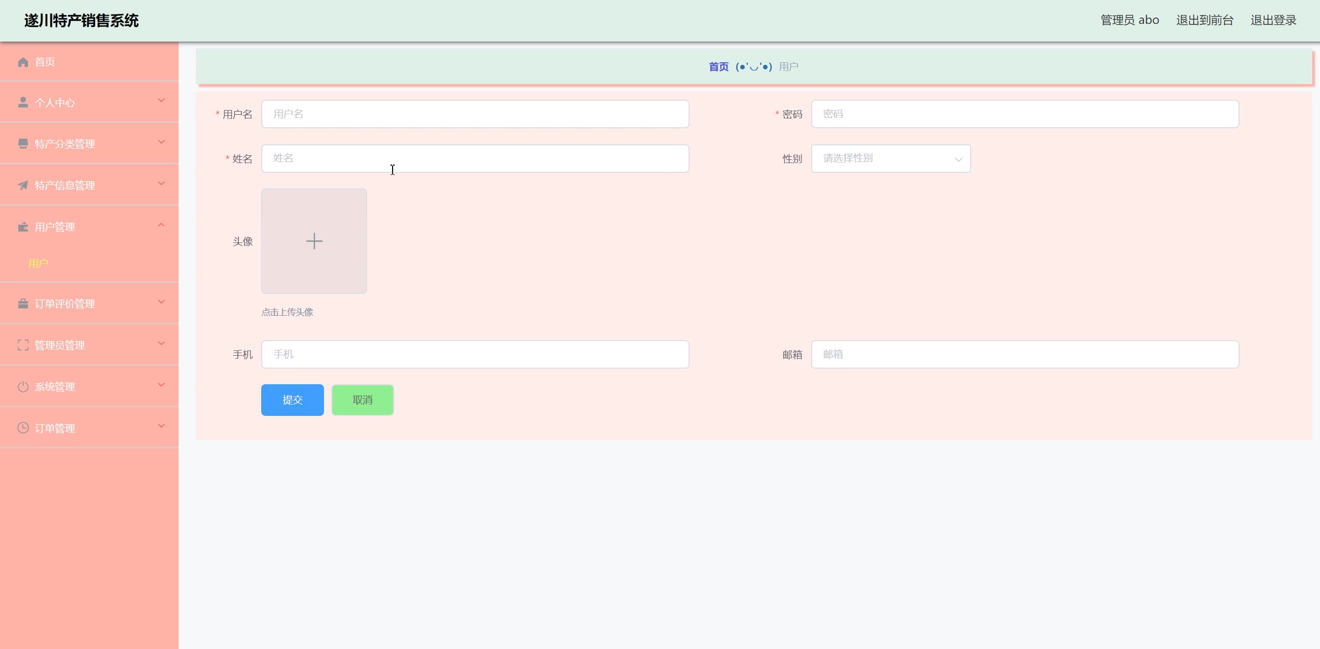Viewport: 1320px width, 649px height.
Task: Click the green 取消 button
Action: pos(362,400)
